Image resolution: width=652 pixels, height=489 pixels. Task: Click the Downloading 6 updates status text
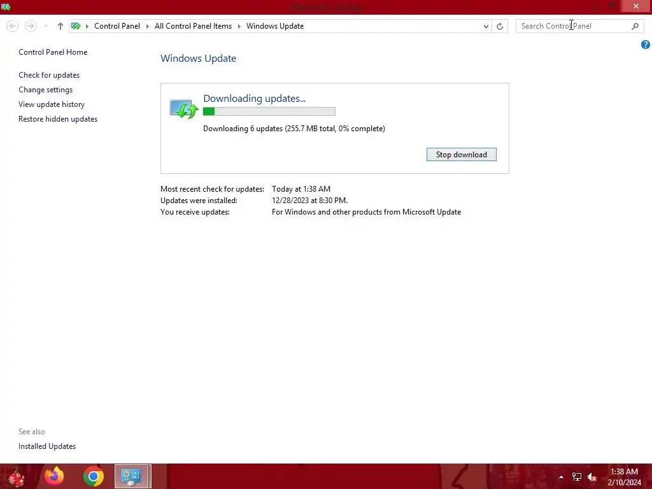tap(294, 129)
